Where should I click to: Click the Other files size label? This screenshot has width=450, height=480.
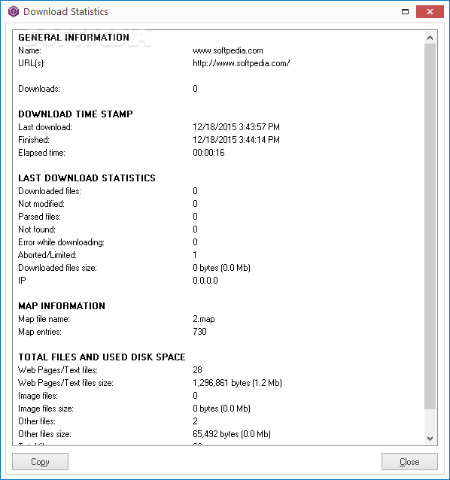(44, 434)
